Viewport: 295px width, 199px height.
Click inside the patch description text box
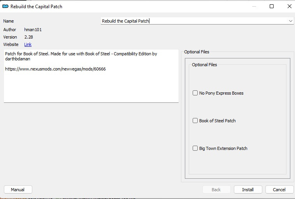(x=91, y=76)
